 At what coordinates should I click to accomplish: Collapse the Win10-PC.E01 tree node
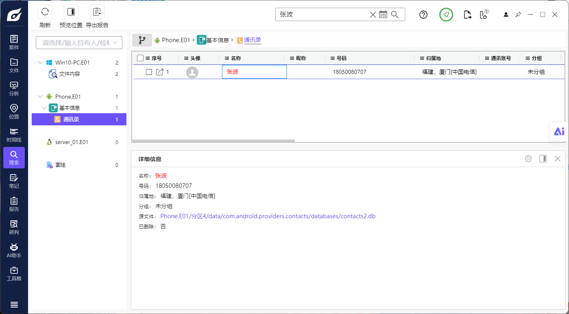(x=40, y=62)
